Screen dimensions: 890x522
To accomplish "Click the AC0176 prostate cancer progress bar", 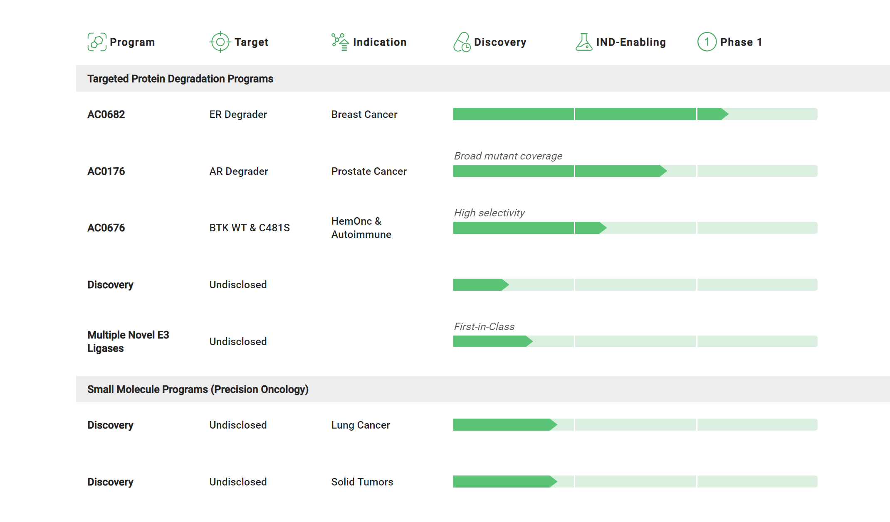I will pyautogui.click(x=635, y=171).
